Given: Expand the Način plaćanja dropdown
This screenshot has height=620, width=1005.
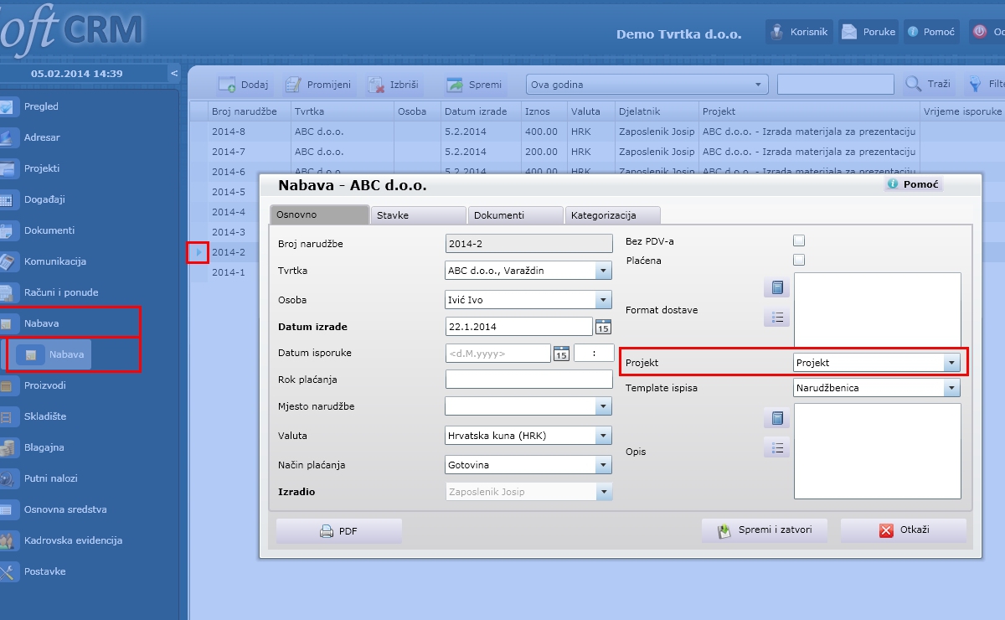Looking at the screenshot, I should point(604,465).
